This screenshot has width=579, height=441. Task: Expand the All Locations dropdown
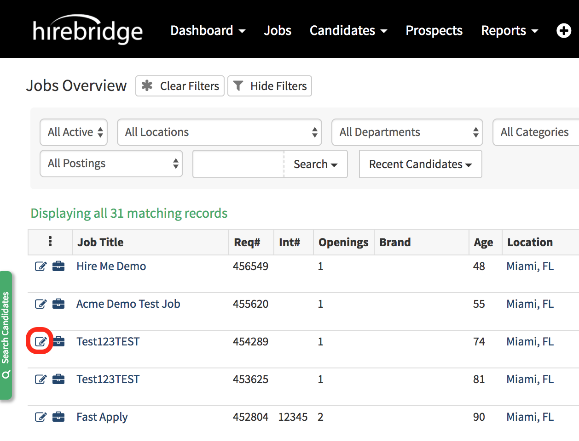pyautogui.click(x=220, y=132)
